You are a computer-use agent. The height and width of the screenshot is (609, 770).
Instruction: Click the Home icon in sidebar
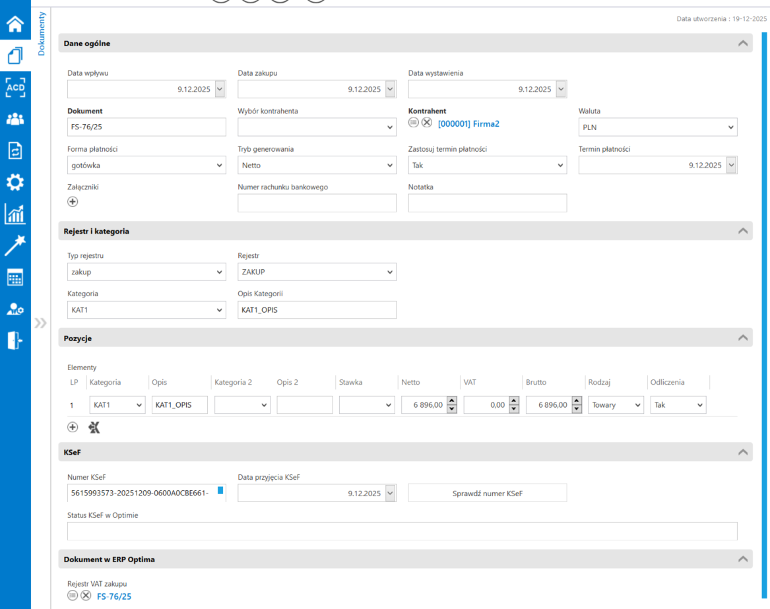(15, 24)
